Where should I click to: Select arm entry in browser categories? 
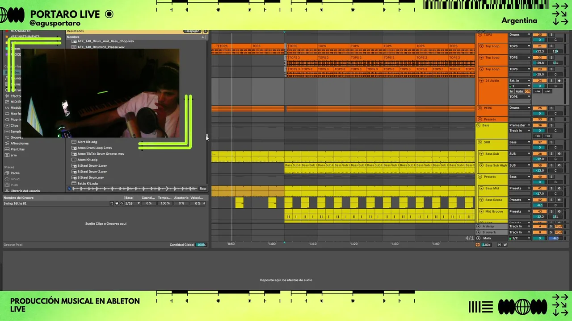pos(13,155)
